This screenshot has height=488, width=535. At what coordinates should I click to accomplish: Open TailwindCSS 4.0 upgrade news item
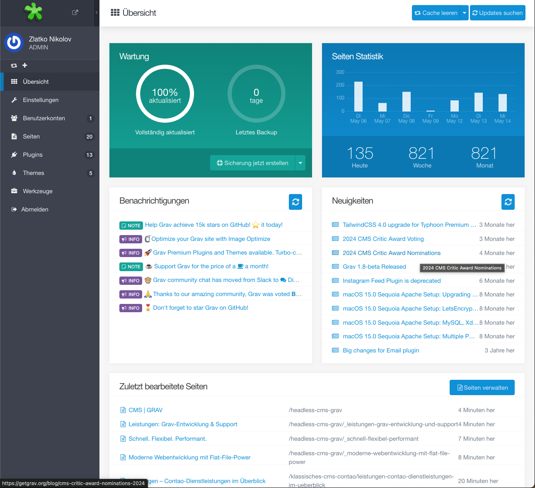click(409, 225)
